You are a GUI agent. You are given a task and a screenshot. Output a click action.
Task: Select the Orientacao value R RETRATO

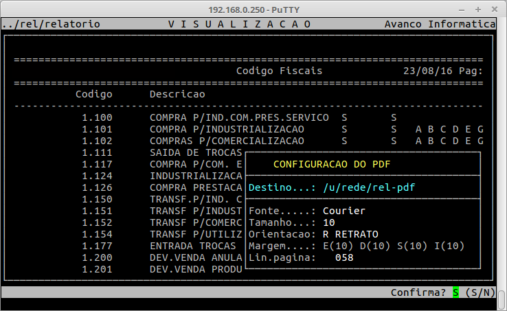pos(350,234)
